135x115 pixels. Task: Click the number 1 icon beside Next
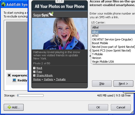pyautogui.click(x=34, y=68)
